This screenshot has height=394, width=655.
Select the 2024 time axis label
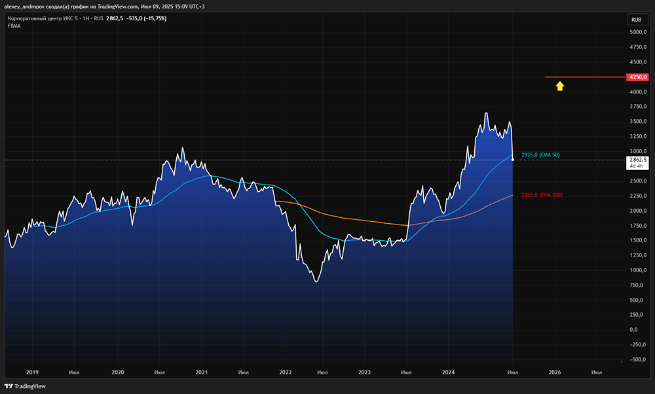448,372
